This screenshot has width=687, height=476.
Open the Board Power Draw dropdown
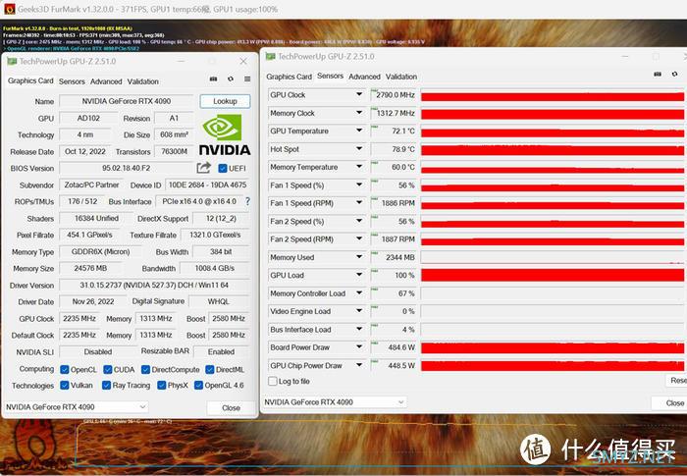tap(359, 347)
